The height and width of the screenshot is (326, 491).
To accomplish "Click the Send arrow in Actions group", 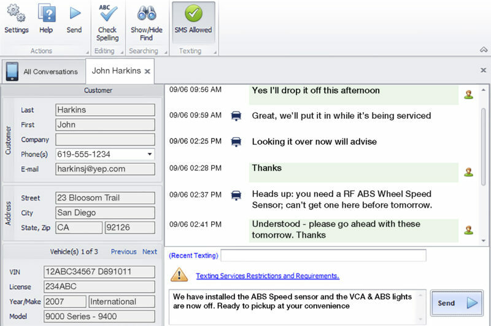I will 74,19.
